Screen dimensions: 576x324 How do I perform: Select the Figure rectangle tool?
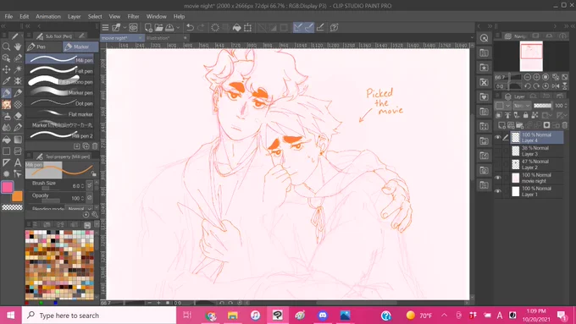(6, 151)
